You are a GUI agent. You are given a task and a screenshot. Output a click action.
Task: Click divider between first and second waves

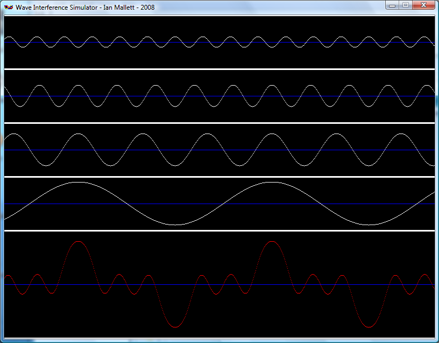point(219,69)
